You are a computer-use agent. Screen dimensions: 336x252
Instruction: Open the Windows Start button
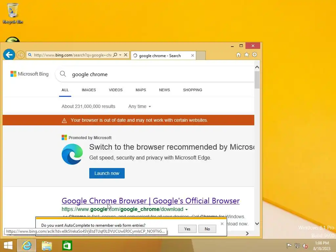click(8, 245)
